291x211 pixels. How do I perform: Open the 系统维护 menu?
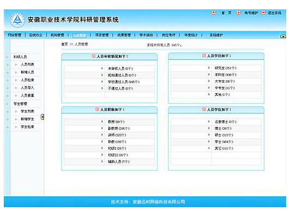pos(216,35)
